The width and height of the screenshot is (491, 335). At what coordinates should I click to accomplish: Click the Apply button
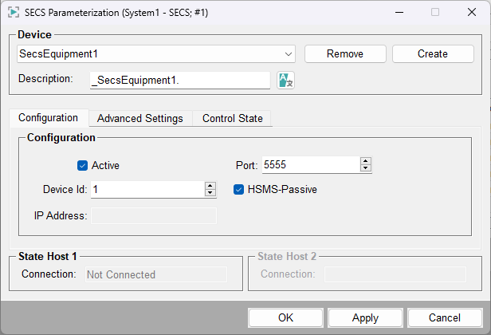click(365, 317)
